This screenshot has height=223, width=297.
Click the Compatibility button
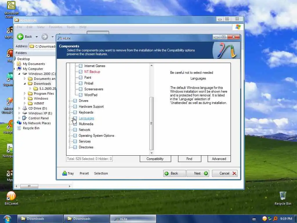(155, 159)
